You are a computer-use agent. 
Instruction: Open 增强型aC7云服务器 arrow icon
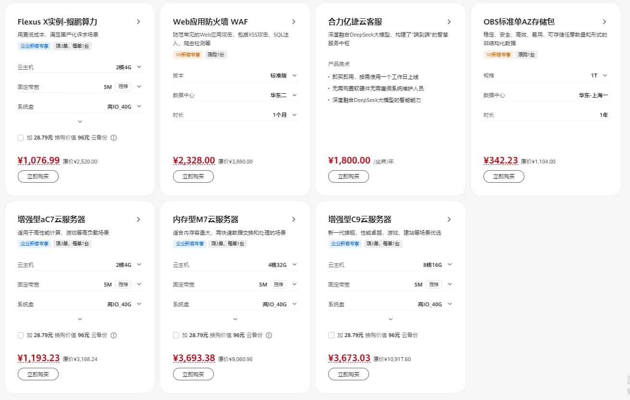click(x=138, y=219)
